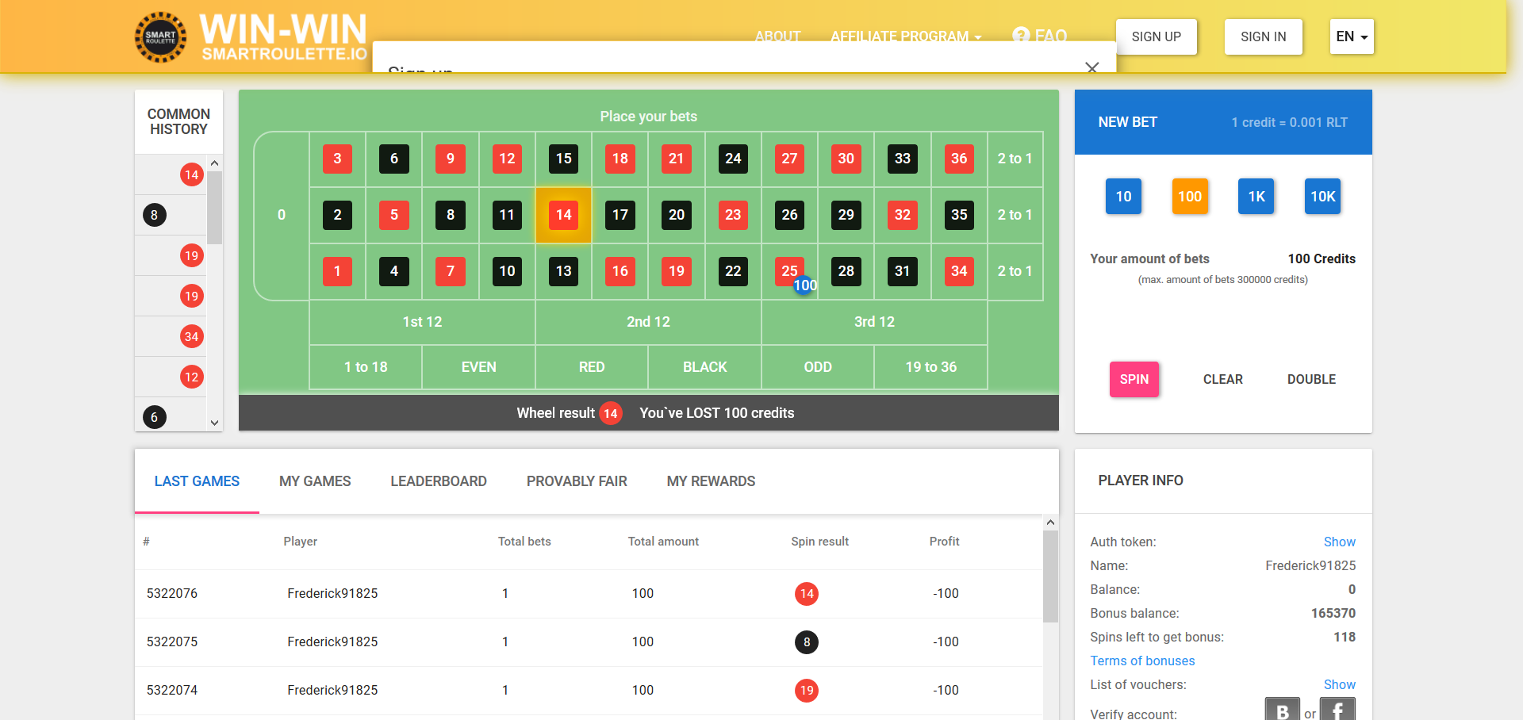The width and height of the screenshot is (1523, 720).
Task: Bet on the 2nd 12 dozen
Action: pyautogui.click(x=649, y=322)
